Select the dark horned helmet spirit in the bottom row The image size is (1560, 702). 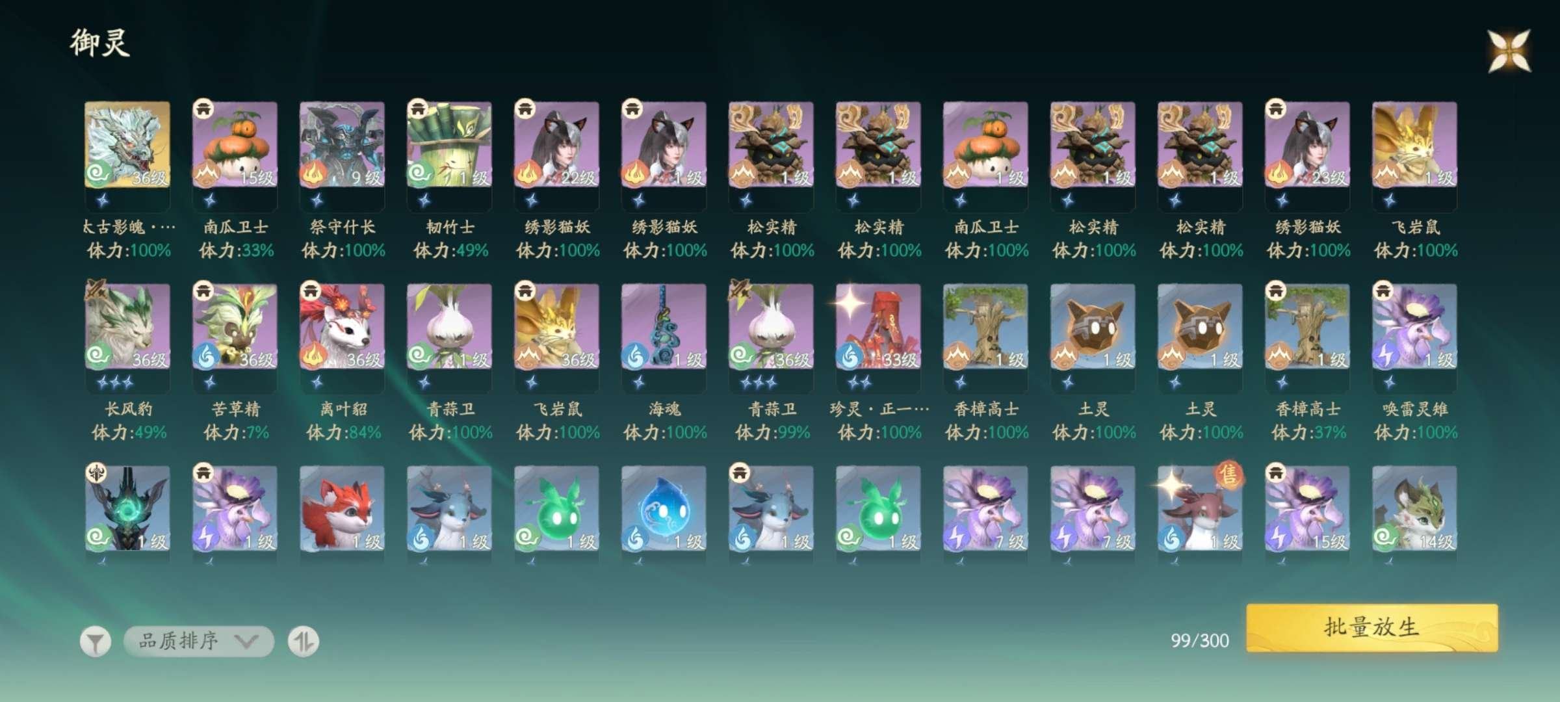point(127,509)
